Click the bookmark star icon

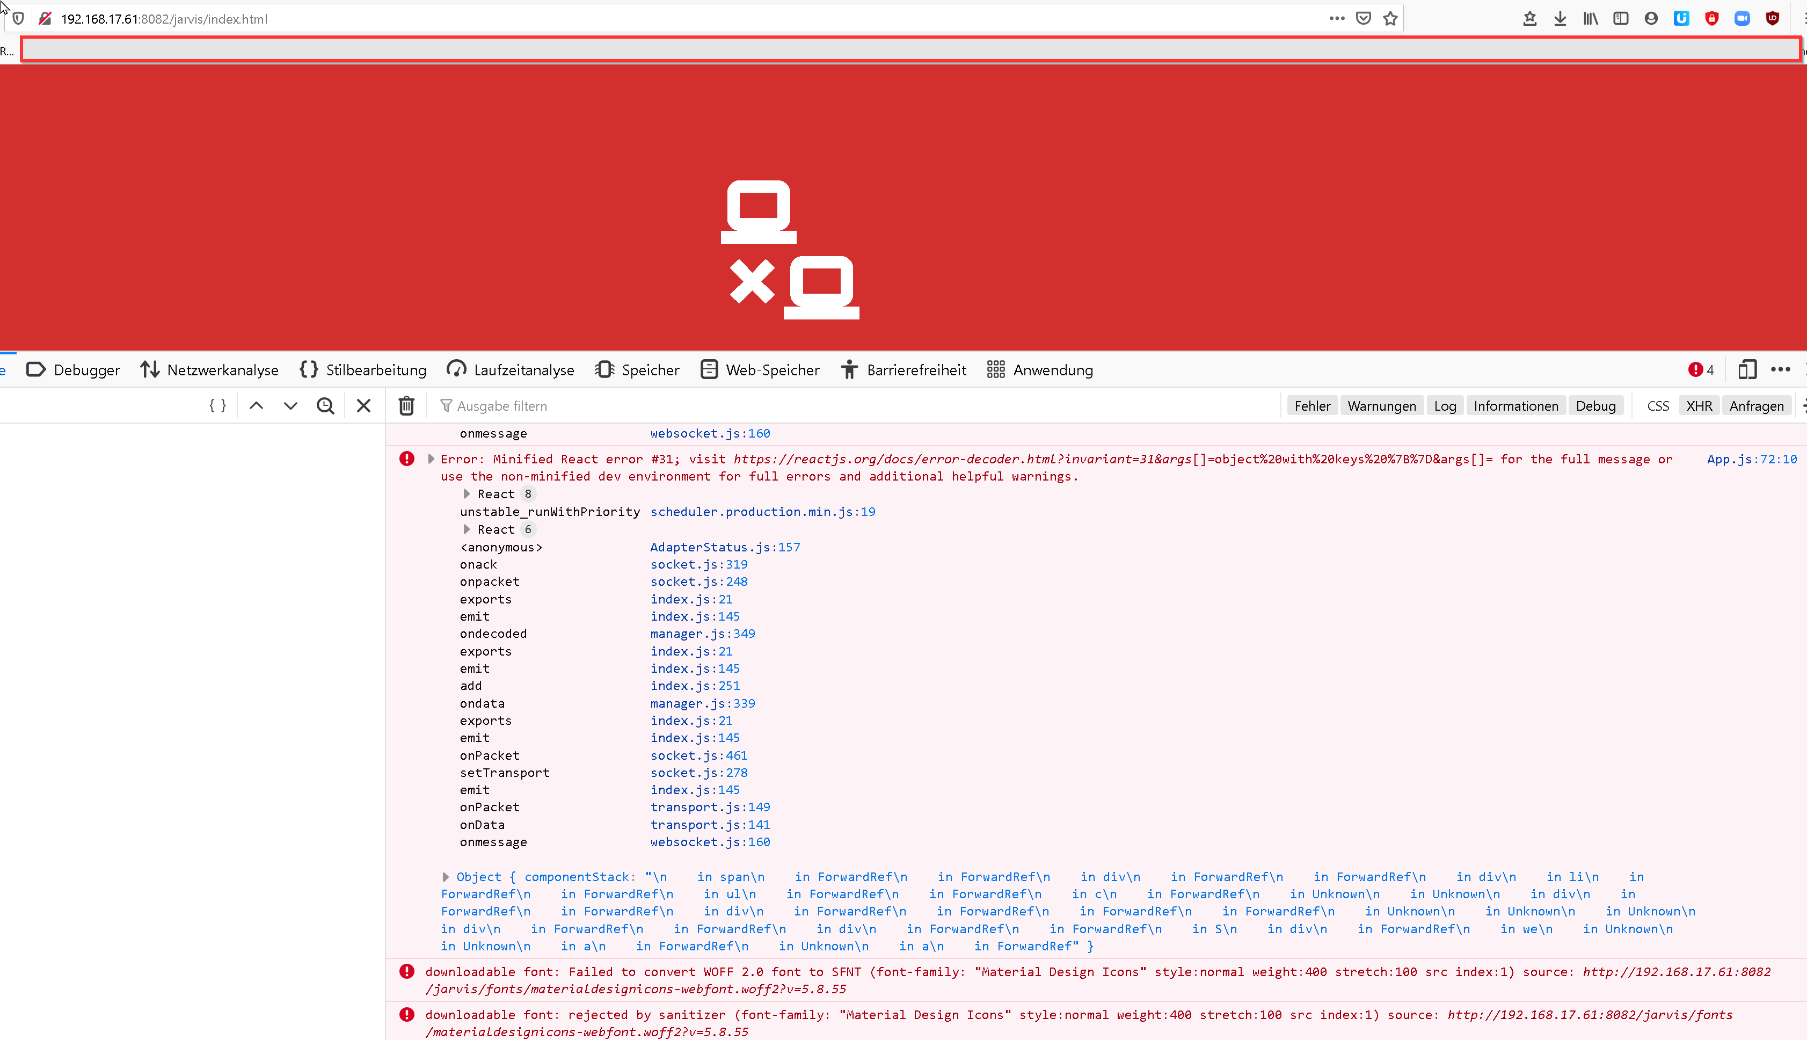tap(1389, 19)
